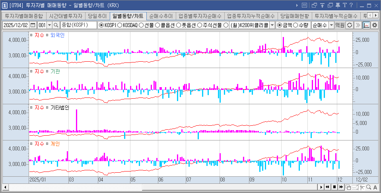Click the chart stop button

tap(334, 187)
